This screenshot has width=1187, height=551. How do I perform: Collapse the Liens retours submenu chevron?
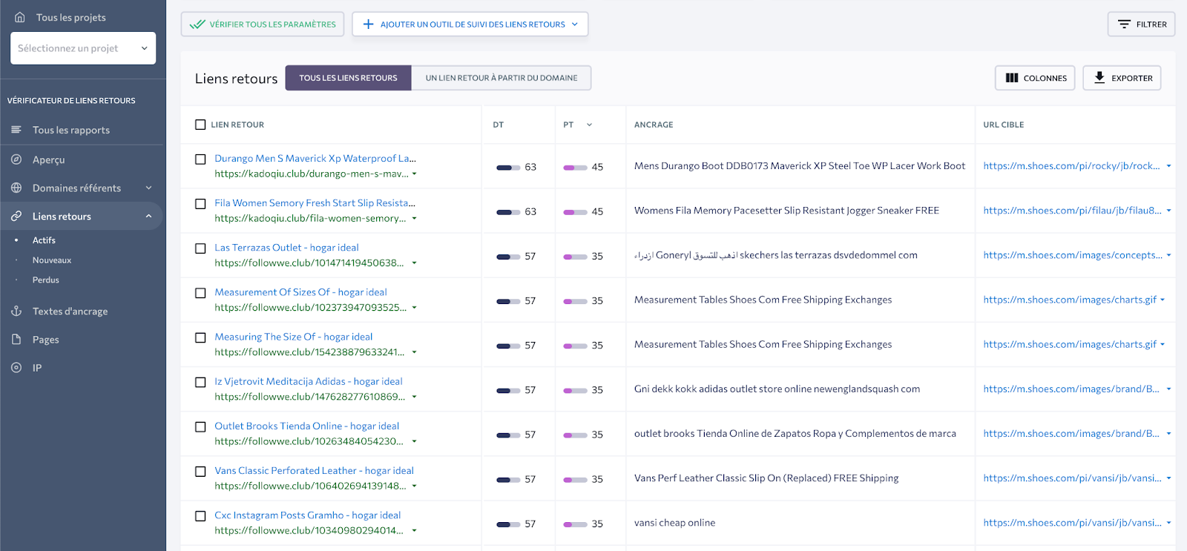click(x=148, y=216)
